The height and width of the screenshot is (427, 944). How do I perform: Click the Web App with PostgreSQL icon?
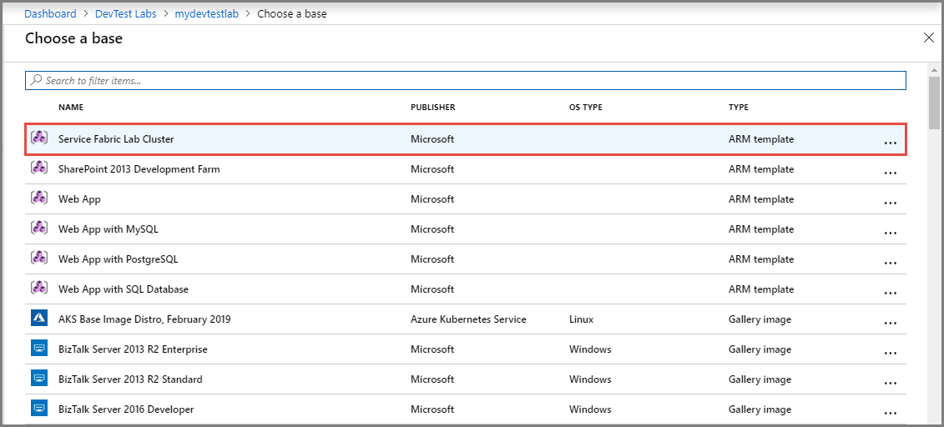pyautogui.click(x=39, y=259)
